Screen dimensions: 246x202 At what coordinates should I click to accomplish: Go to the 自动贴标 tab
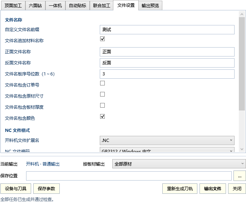(78, 6)
